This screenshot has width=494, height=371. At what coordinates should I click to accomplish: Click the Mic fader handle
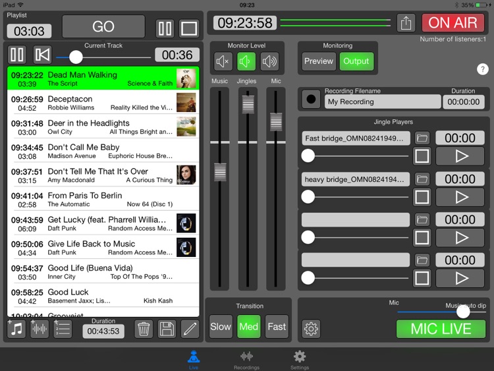276,122
